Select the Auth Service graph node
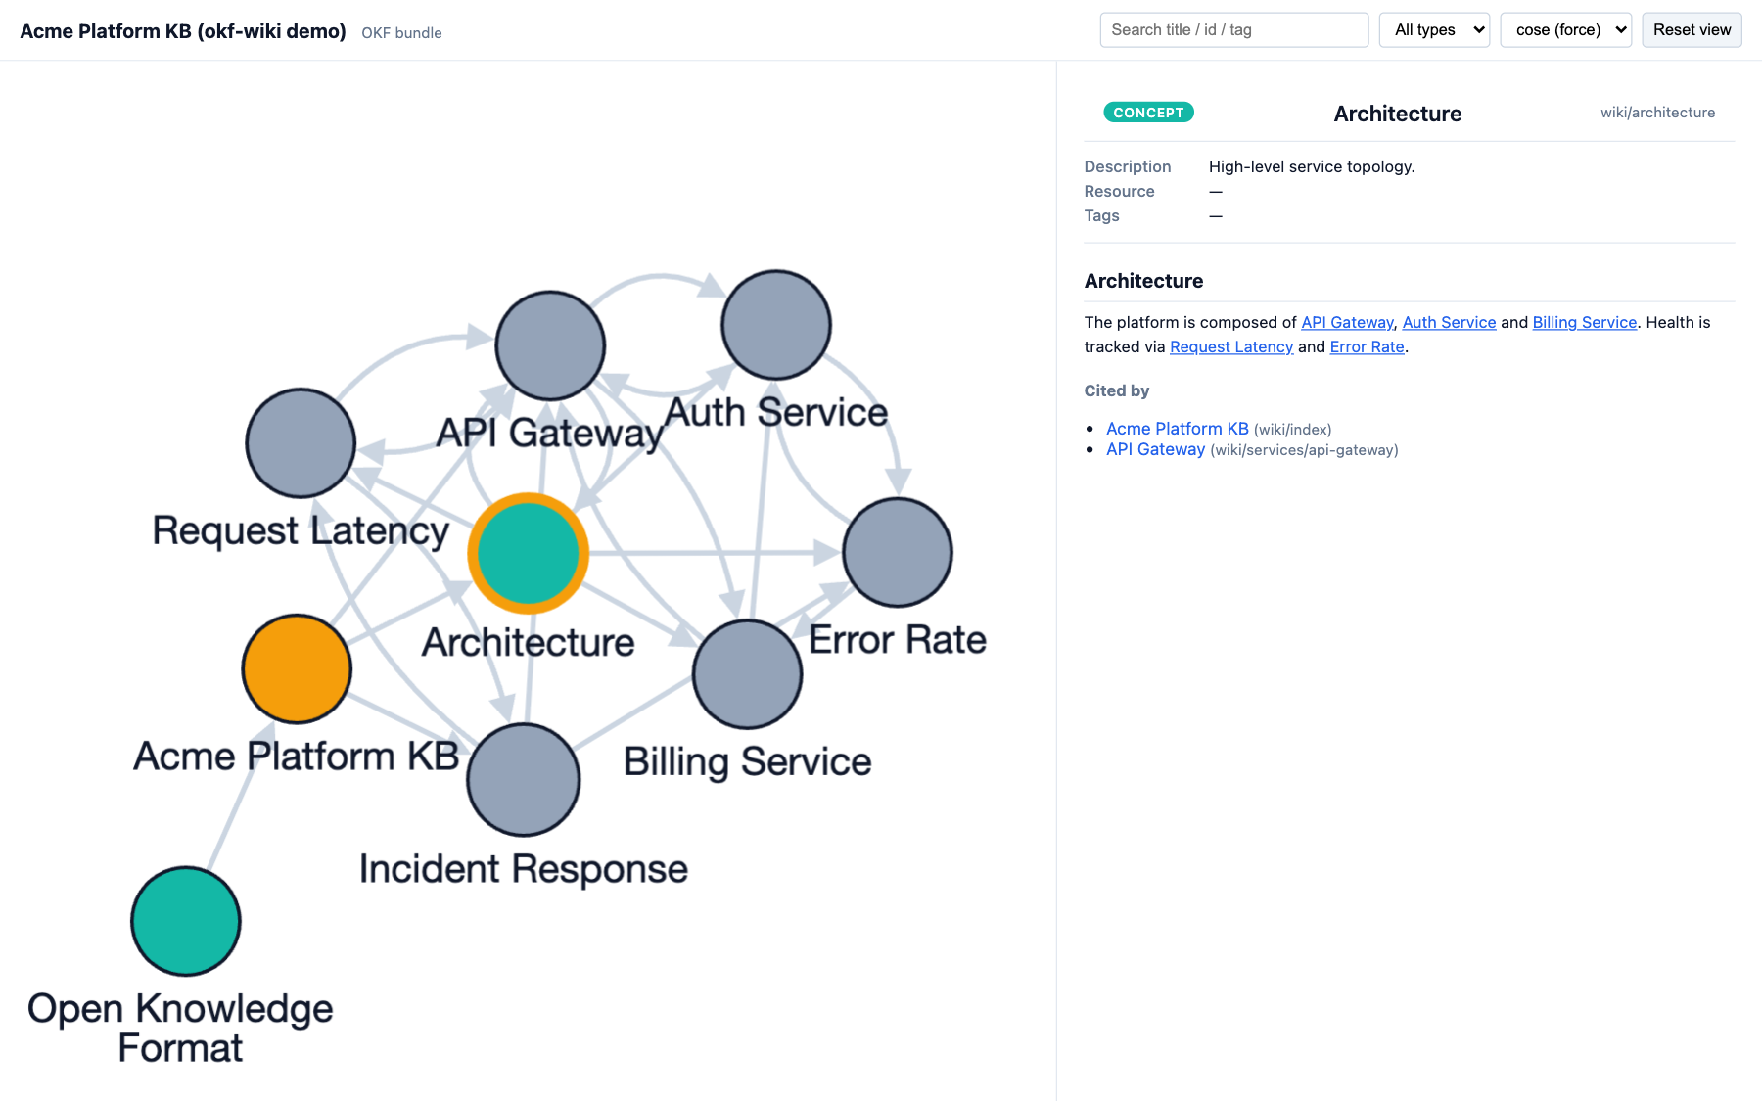This screenshot has width=1762, height=1101. (776, 325)
